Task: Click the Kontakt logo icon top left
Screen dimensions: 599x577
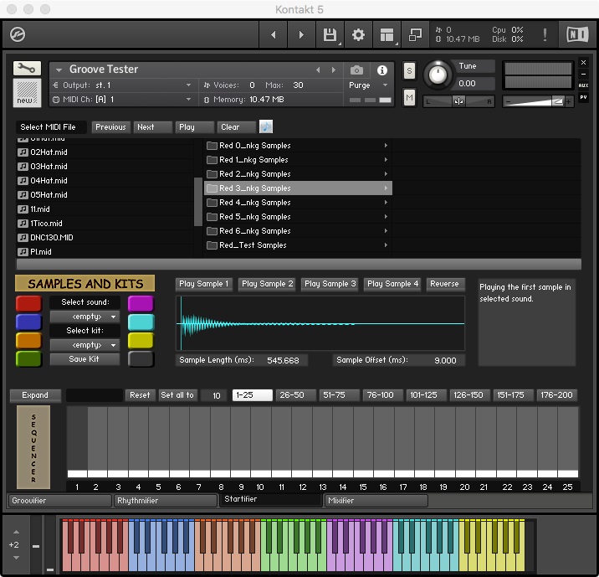Action: [x=18, y=35]
